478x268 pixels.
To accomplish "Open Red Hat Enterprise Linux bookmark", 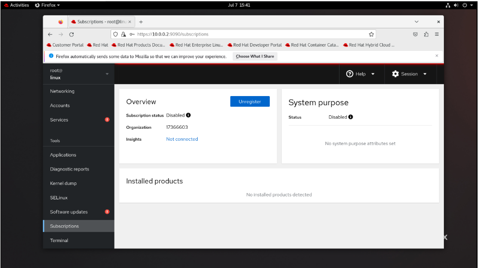I will click(196, 45).
